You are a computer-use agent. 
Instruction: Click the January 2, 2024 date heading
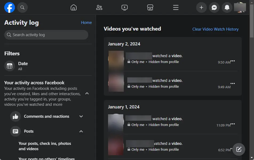click(x=124, y=44)
